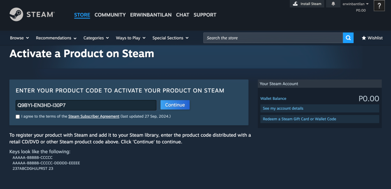Click the search magnifier icon button
Screen dimensions: 391x189
pos(348,38)
